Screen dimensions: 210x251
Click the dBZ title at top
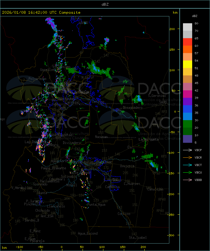pyautogui.click(x=105, y=4)
